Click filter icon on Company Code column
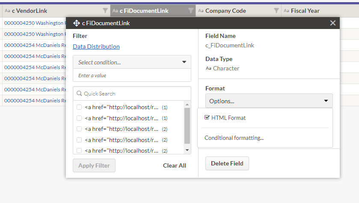359x203 pixels. pos(276,11)
